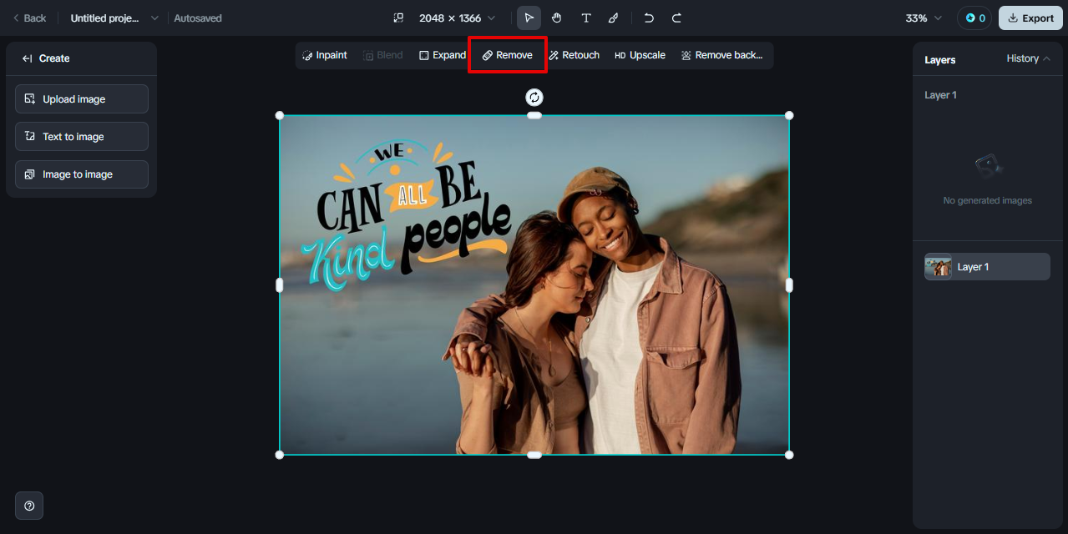Click the Layer 1 heading text
The width and height of the screenshot is (1068, 534).
(x=940, y=95)
